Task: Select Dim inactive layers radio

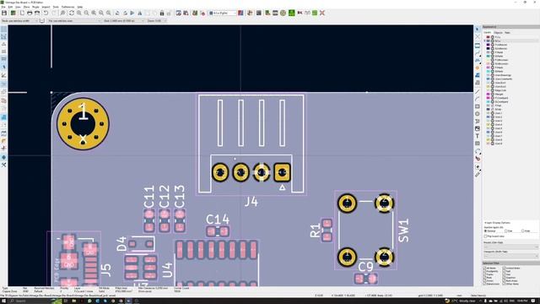Action: tap(506, 231)
